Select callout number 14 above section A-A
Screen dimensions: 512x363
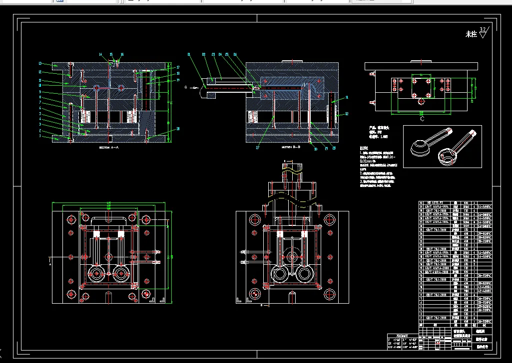tap(100, 55)
